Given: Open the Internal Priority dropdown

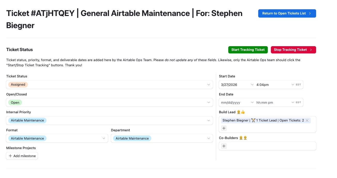Looking at the screenshot, I should pos(208,120).
